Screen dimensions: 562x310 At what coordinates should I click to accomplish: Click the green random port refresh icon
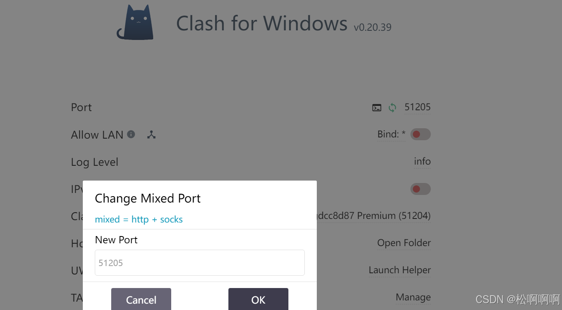(x=392, y=107)
